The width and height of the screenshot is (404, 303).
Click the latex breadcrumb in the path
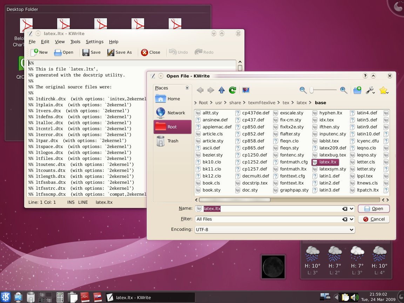click(x=302, y=102)
